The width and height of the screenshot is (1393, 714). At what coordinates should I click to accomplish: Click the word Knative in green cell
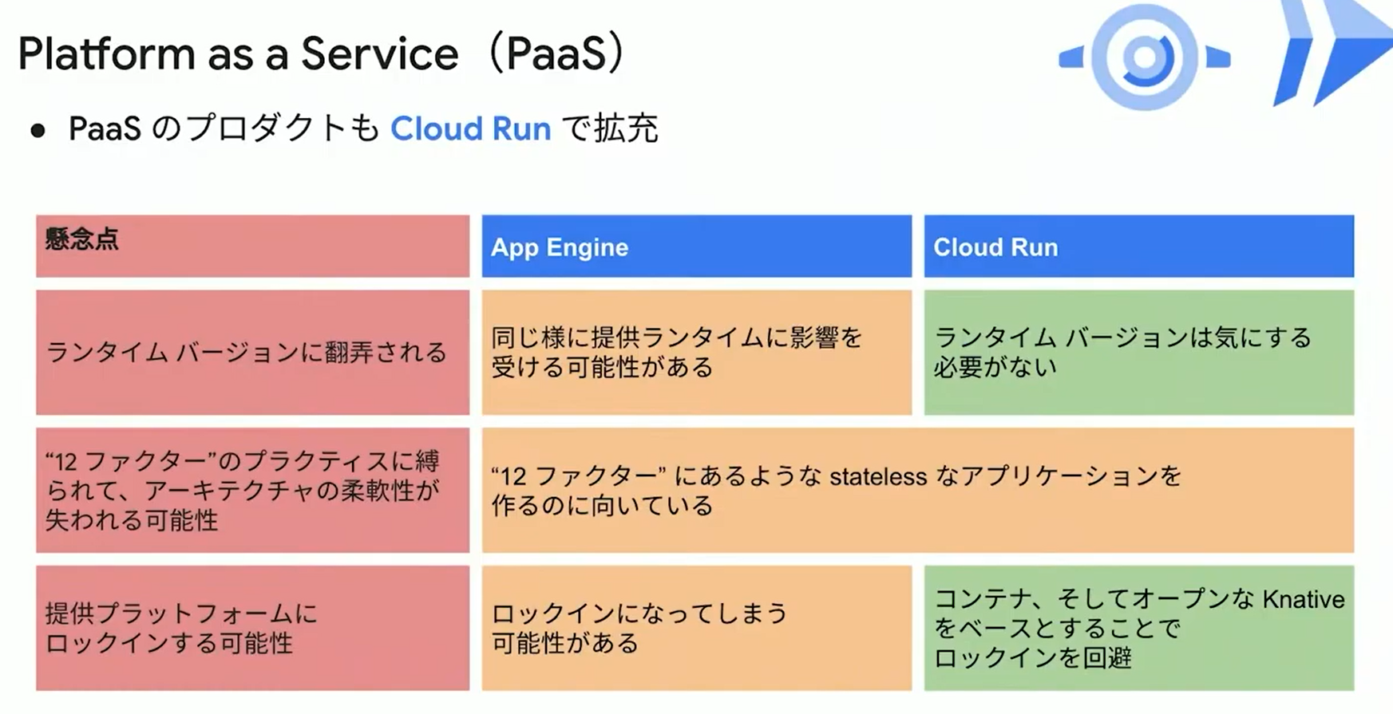[x=1304, y=599]
